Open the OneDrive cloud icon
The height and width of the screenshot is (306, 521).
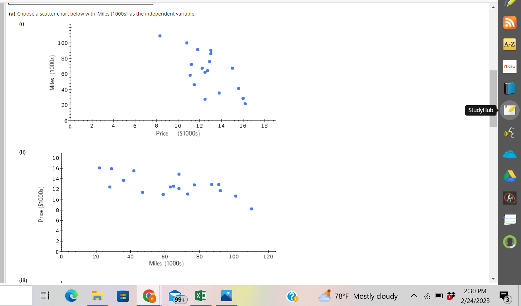coord(510,154)
